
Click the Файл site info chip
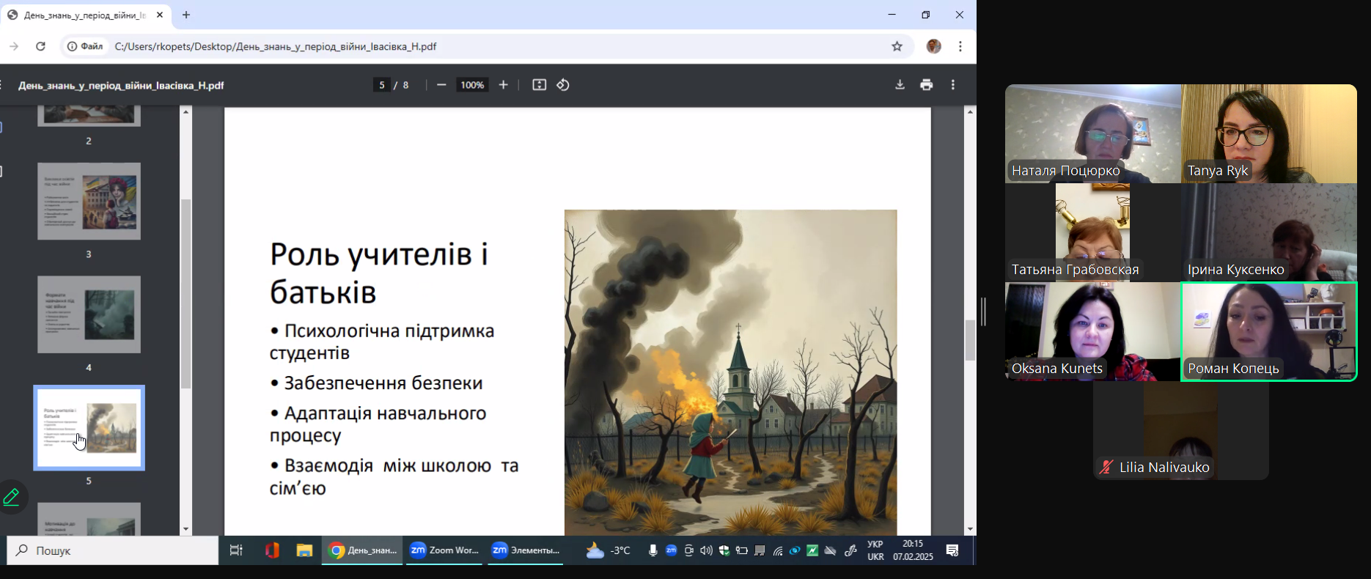(x=85, y=46)
